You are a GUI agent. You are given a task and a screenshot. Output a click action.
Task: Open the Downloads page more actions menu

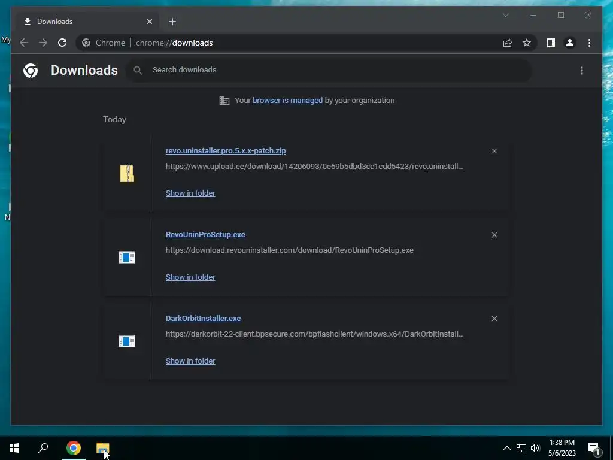(x=582, y=71)
